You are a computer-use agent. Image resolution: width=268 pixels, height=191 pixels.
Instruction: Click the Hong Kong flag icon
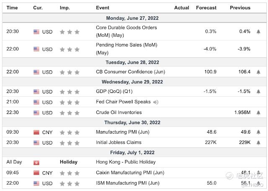[36, 162]
